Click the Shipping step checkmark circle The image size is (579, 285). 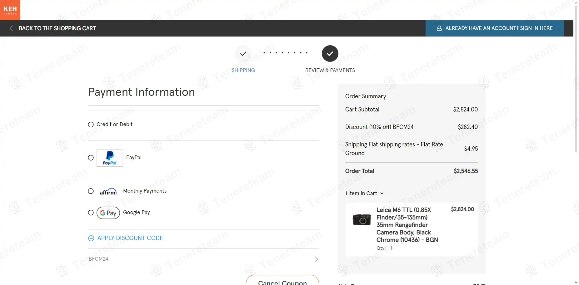[x=243, y=53]
